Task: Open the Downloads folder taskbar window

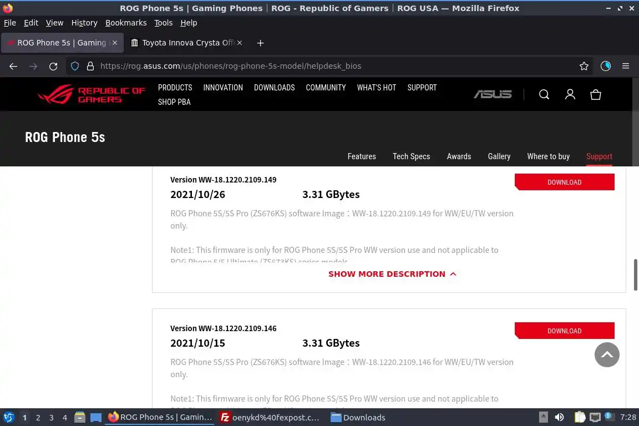Action: coord(358,418)
